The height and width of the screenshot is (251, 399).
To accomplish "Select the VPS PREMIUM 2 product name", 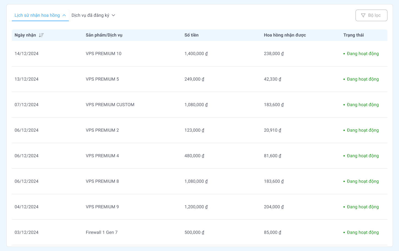I will tap(102, 130).
